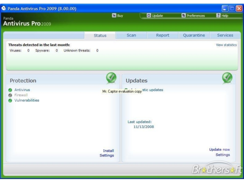Click 'Threats detected in the last month:' heading

(39, 45)
